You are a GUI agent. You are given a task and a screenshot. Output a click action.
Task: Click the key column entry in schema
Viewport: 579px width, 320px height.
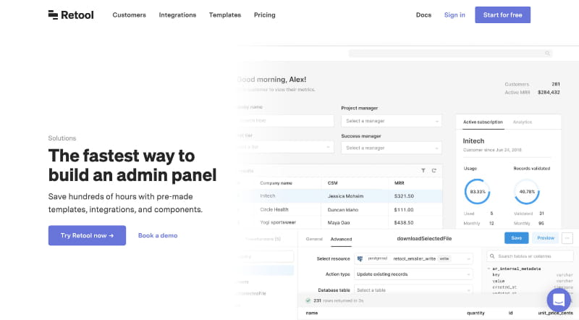496,275
